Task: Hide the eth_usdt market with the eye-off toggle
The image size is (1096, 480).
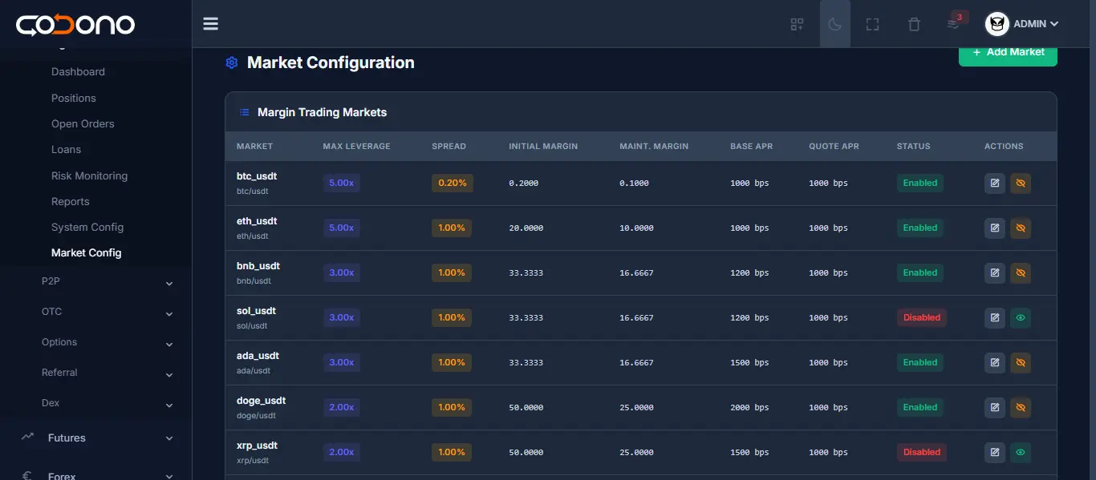Action: coord(1021,228)
